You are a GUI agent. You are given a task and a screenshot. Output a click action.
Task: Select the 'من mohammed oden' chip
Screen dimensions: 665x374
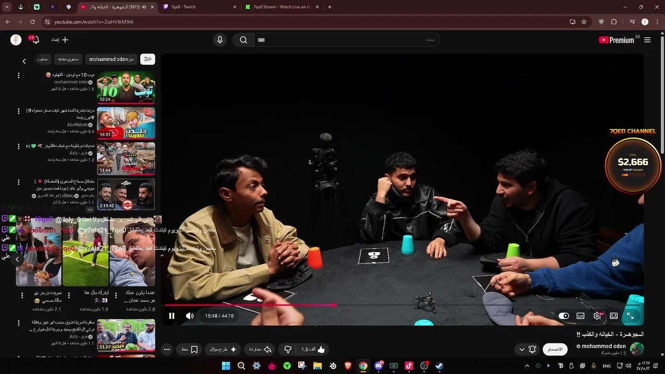click(111, 59)
